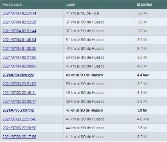This screenshot has height=142, width=167.
Task: Open the 2021/07/04 02:02:26 event link
Action: click(x=19, y=22)
